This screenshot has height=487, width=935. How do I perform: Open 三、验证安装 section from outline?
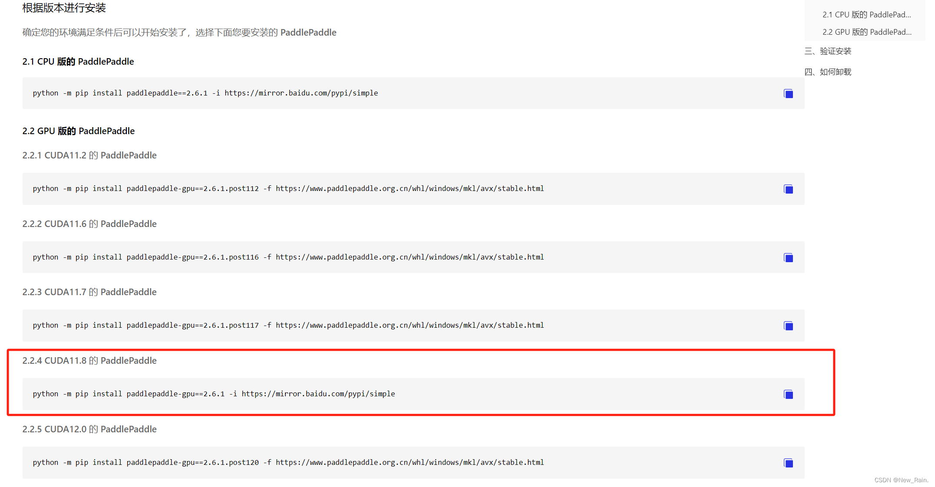[x=828, y=51]
